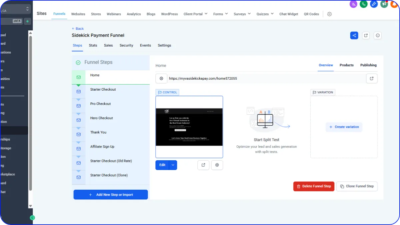Viewport: 400px width, 225px height.
Task: Click envelope icon for Starter Checkout step
Action: point(79,91)
